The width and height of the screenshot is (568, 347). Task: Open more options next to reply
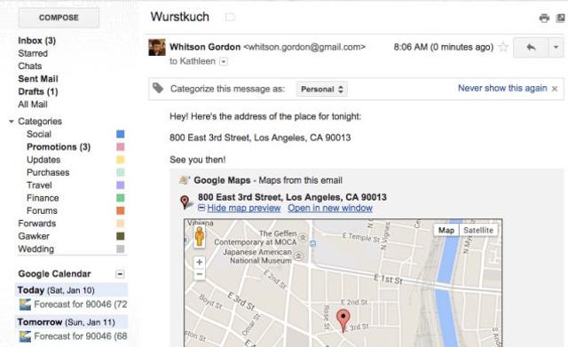point(556,47)
